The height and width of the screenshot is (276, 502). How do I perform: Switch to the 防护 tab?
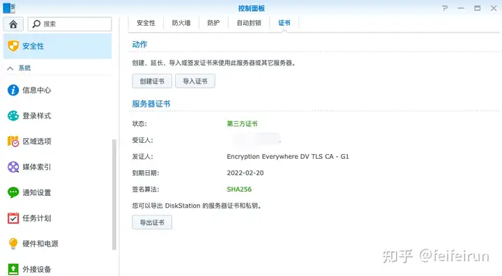(213, 23)
